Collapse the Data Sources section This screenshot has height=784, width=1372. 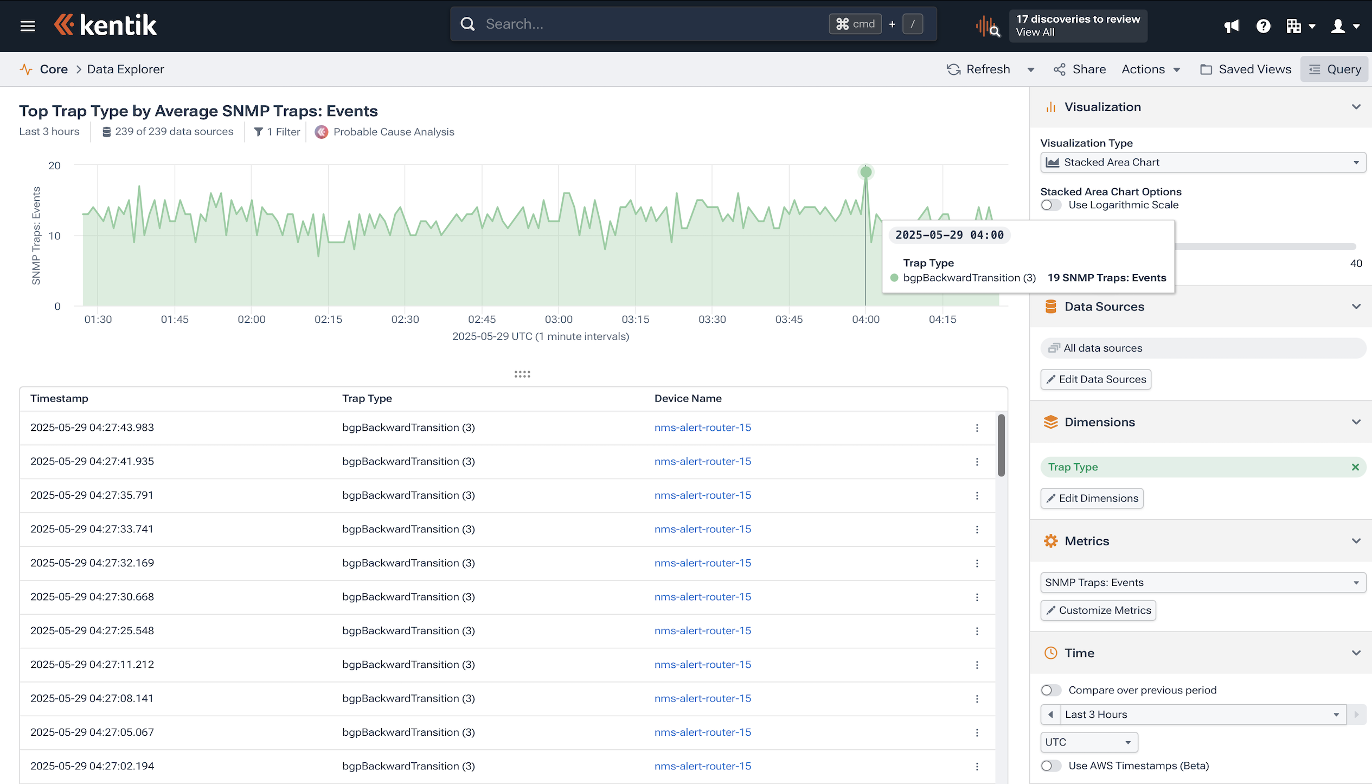[1356, 307]
